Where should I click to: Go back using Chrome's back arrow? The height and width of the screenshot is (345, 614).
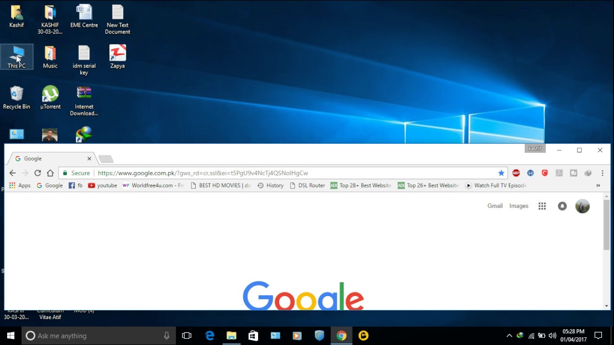pyautogui.click(x=12, y=173)
